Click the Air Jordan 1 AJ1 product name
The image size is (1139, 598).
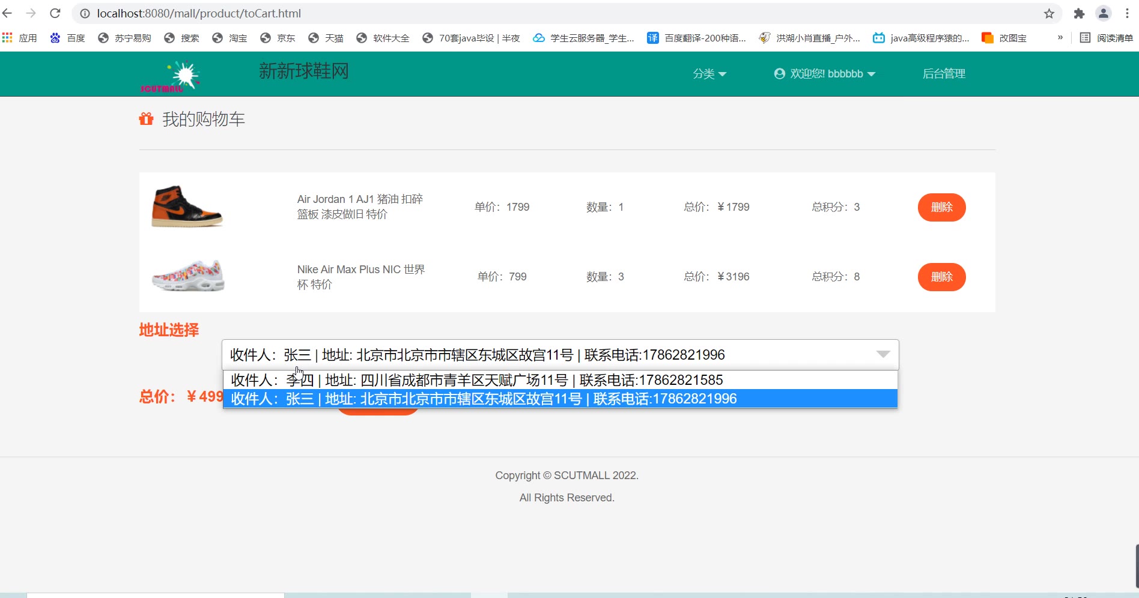tap(360, 207)
